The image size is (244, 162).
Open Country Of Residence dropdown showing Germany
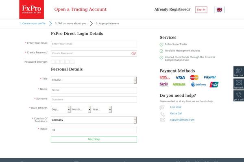tap(94, 120)
